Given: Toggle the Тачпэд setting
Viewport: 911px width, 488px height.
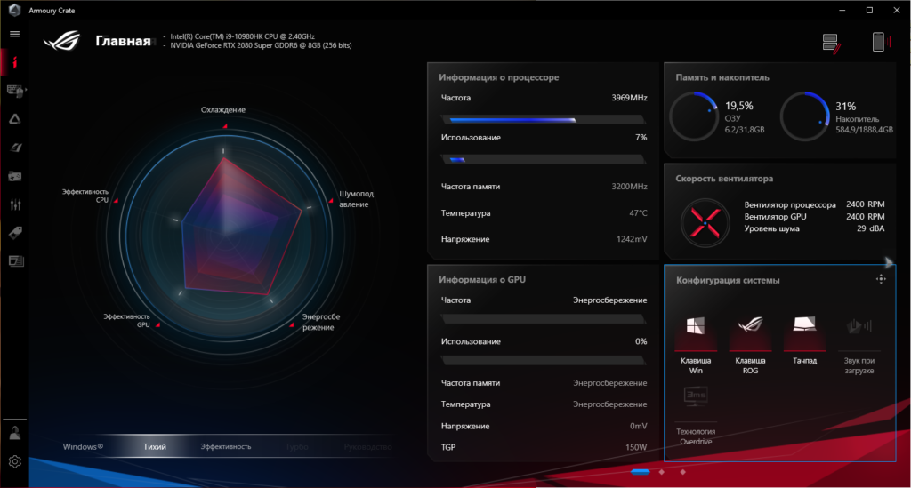Looking at the screenshot, I should click(804, 340).
